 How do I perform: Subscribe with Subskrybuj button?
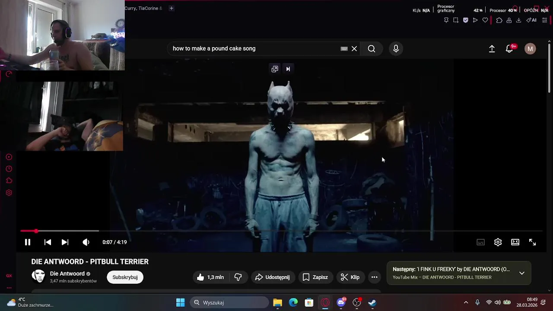(125, 277)
